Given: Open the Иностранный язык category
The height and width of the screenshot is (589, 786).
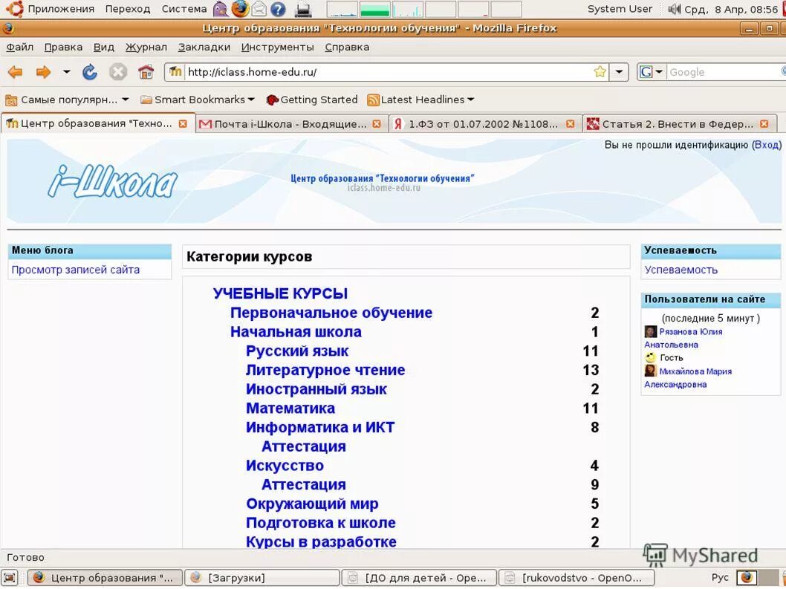Looking at the screenshot, I should 316,389.
